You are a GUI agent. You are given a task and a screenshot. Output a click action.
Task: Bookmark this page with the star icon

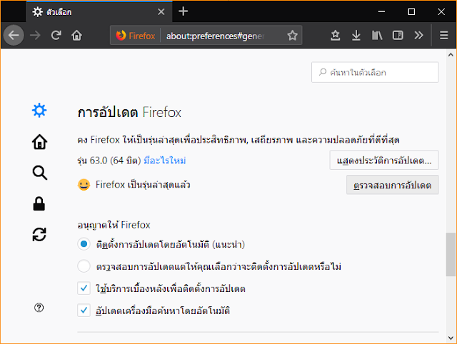[292, 36]
